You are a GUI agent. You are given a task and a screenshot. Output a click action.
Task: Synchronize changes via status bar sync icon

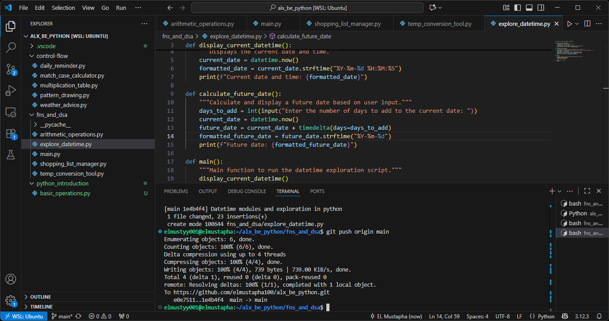tap(78, 316)
